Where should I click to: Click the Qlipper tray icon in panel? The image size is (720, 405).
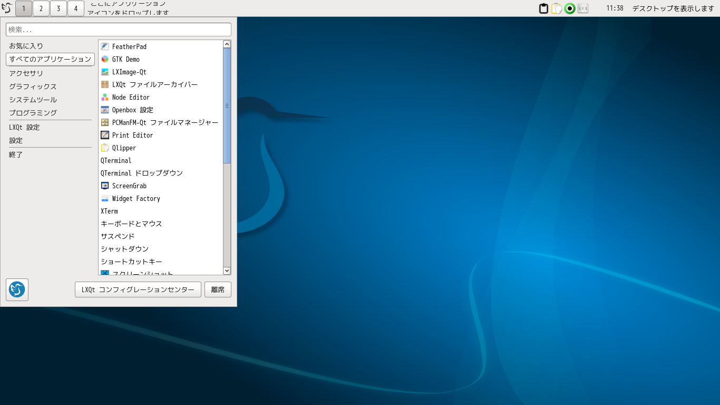(x=557, y=8)
